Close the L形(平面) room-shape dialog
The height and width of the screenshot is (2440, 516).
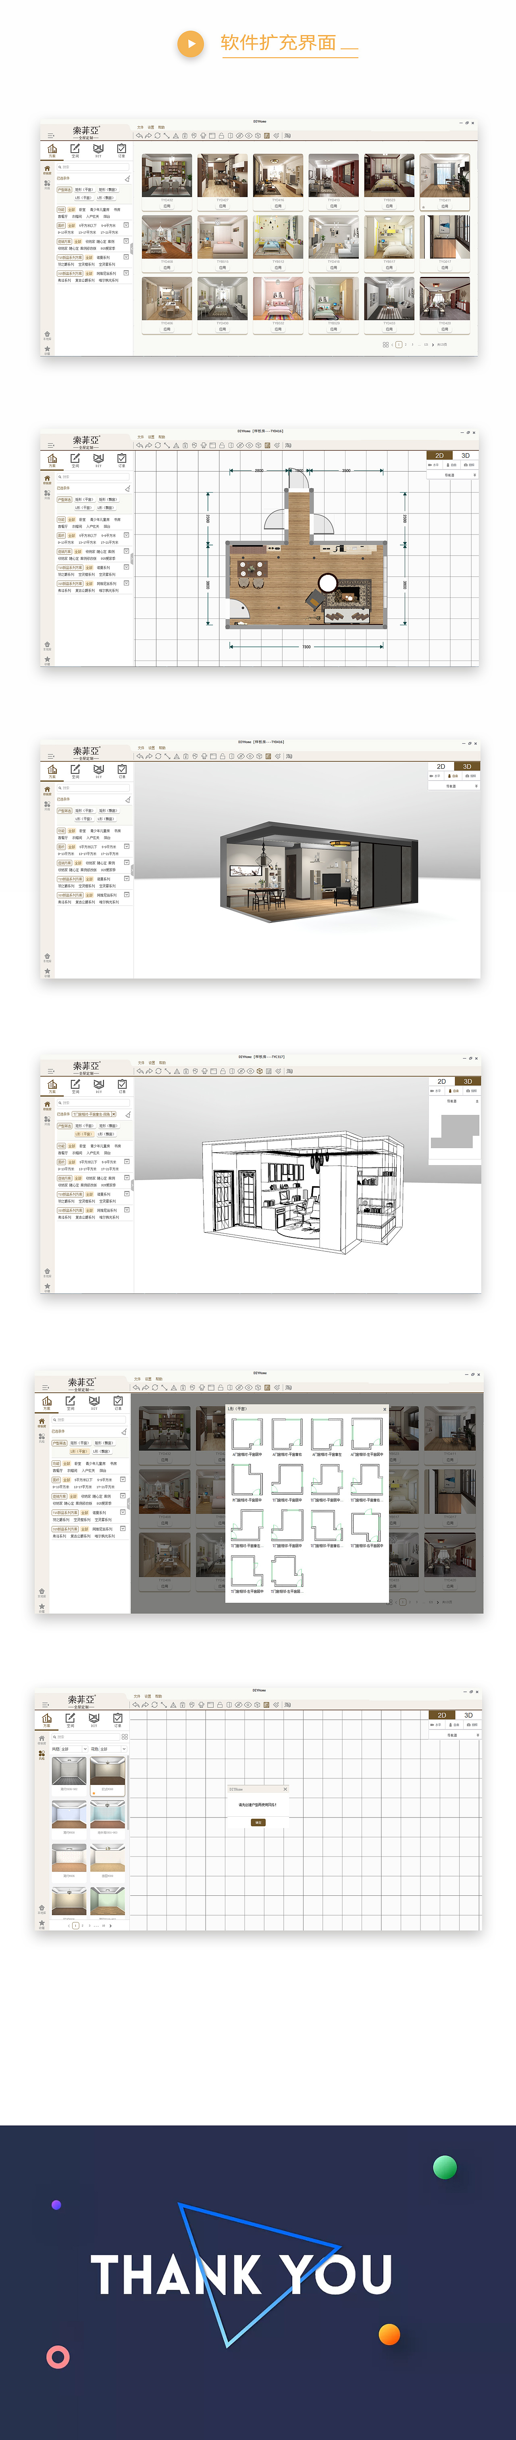[x=384, y=1409]
